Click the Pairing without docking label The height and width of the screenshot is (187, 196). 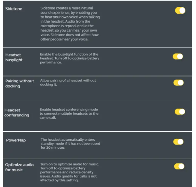pyautogui.click(x=19, y=83)
